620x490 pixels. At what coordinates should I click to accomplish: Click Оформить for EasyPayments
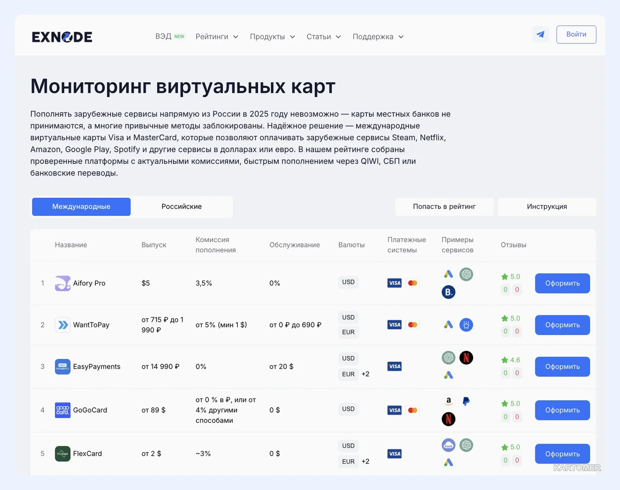(x=562, y=367)
